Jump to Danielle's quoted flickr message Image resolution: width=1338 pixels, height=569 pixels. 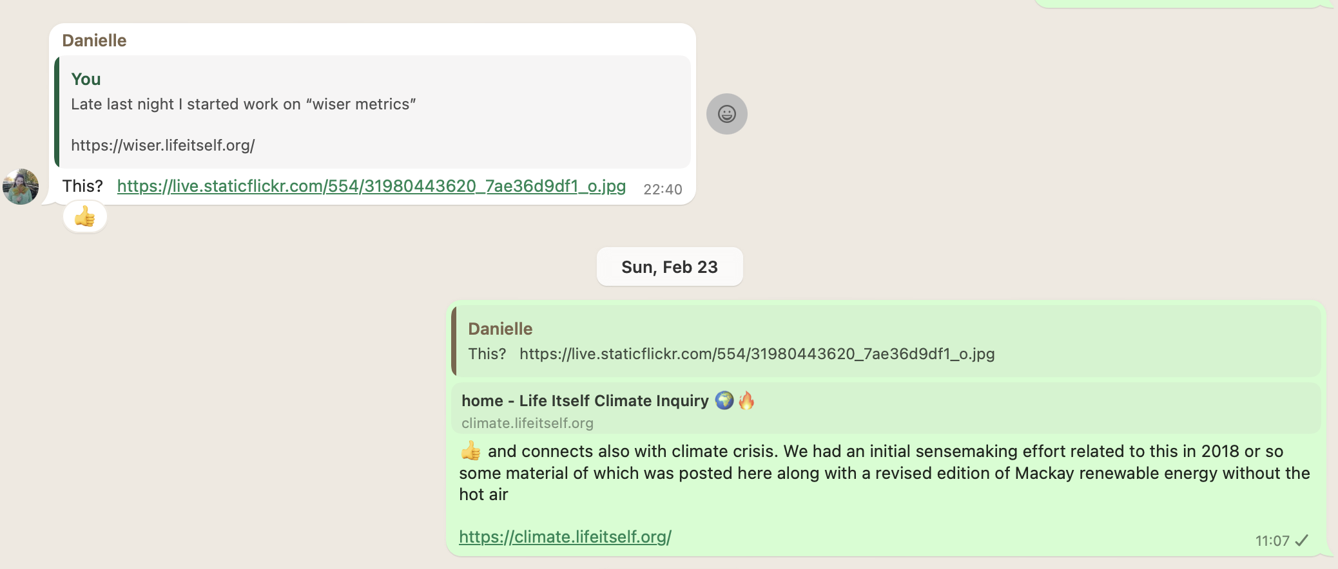886,341
